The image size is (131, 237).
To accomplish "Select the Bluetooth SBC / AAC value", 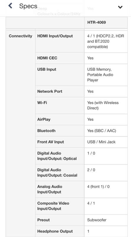I will point(101,131).
